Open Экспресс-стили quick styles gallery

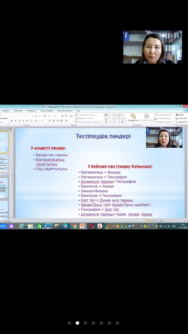point(146,117)
